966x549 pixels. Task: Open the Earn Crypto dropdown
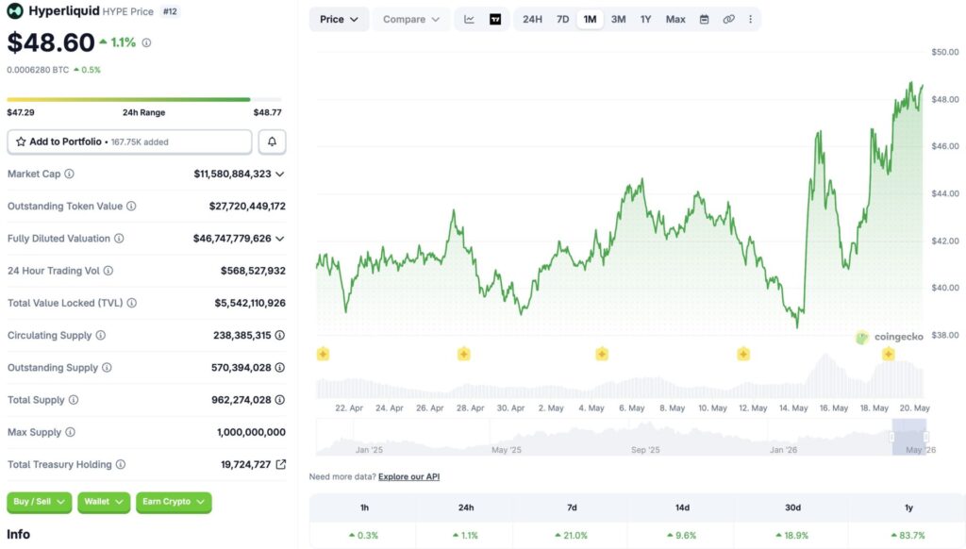(174, 502)
